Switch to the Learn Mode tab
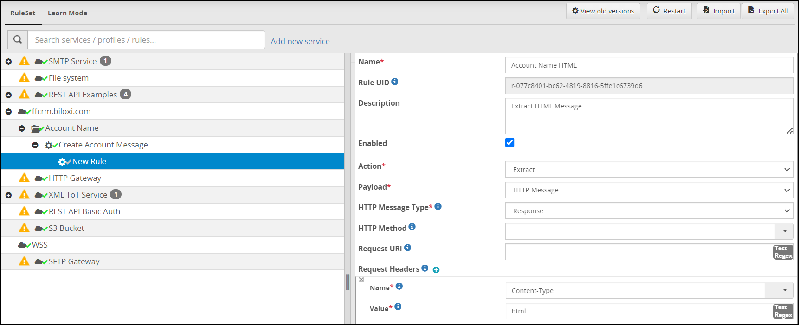This screenshot has height=325, width=799. coord(67,13)
